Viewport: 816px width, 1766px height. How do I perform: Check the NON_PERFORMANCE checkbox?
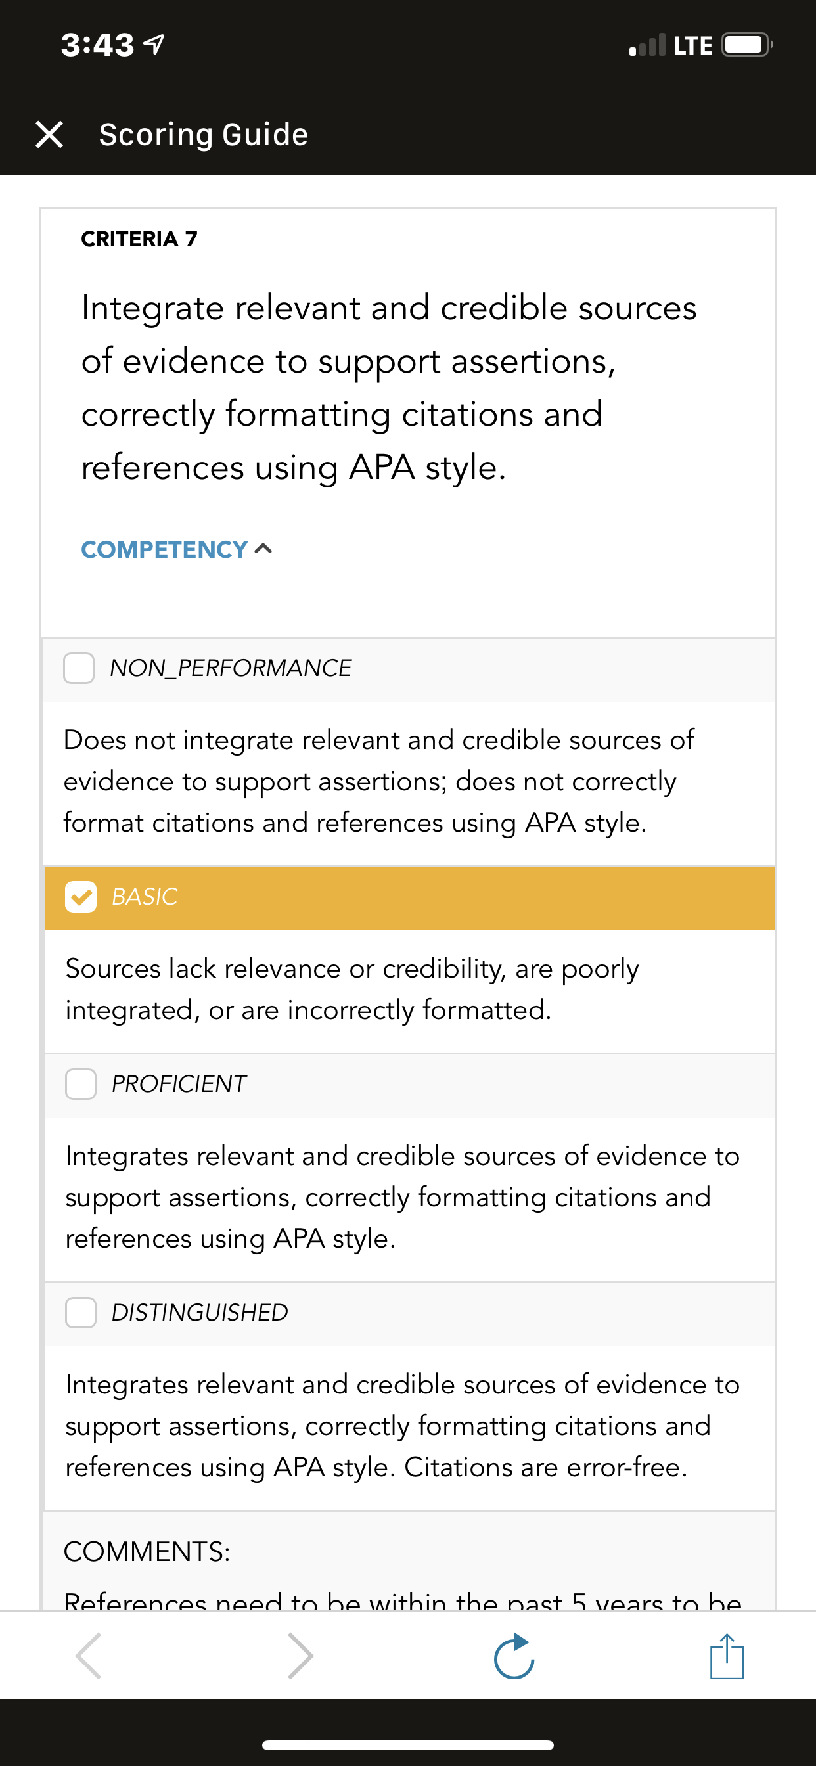[x=79, y=668]
